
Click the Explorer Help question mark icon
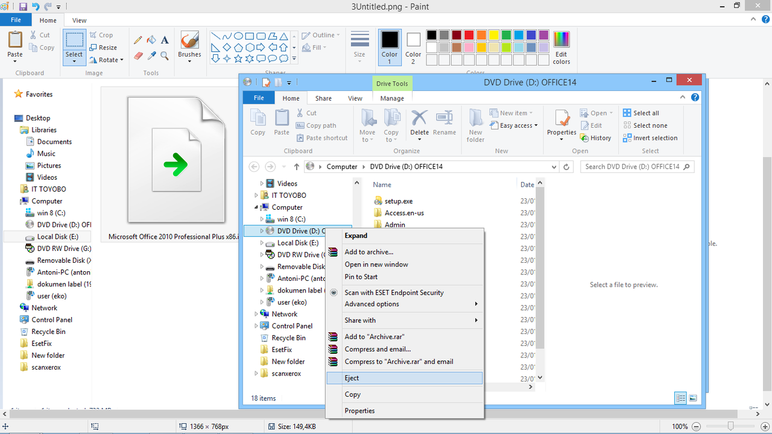coord(695,97)
